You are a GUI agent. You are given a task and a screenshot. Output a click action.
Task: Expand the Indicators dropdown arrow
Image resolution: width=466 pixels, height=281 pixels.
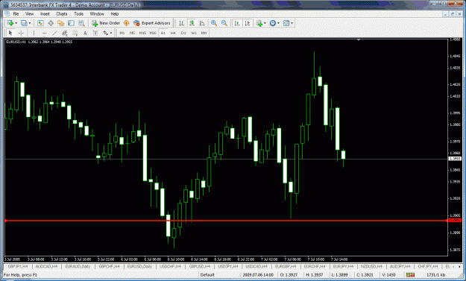point(265,23)
